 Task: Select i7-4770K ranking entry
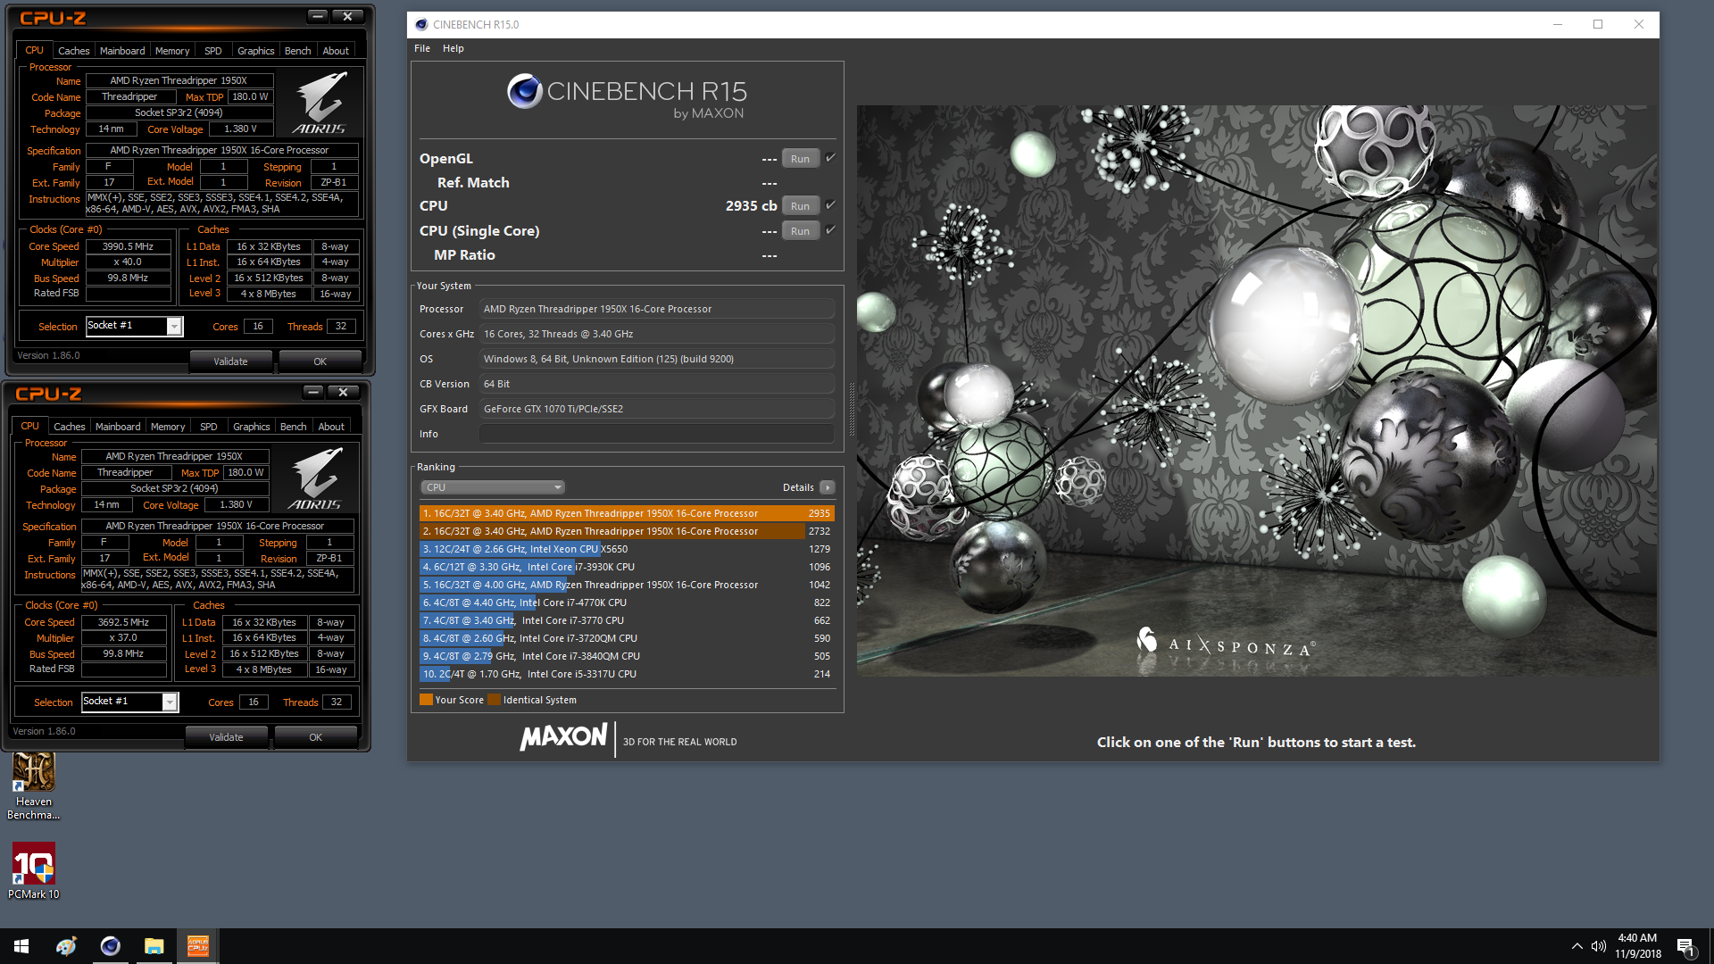point(627,602)
